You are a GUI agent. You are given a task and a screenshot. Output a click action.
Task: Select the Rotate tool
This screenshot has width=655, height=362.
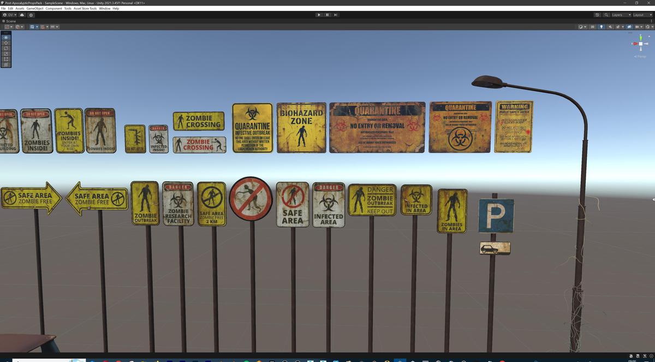pyautogui.click(x=6, y=49)
